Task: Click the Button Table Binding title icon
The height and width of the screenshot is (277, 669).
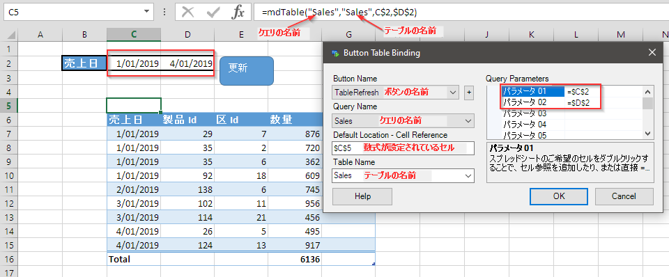Action: point(335,54)
